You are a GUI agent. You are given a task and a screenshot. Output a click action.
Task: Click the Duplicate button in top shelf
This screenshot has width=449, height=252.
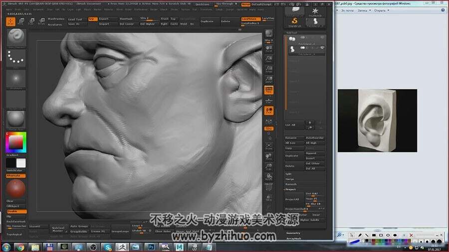click(x=209, y=21)
